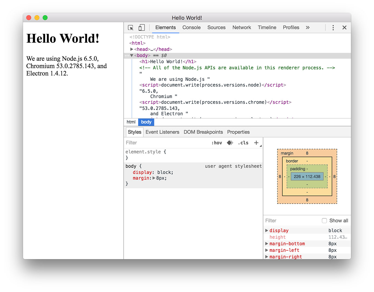Show more DevTools tabs via the double chevron
The width and height of the screenshot is (374, 292).
pos(308,28)
